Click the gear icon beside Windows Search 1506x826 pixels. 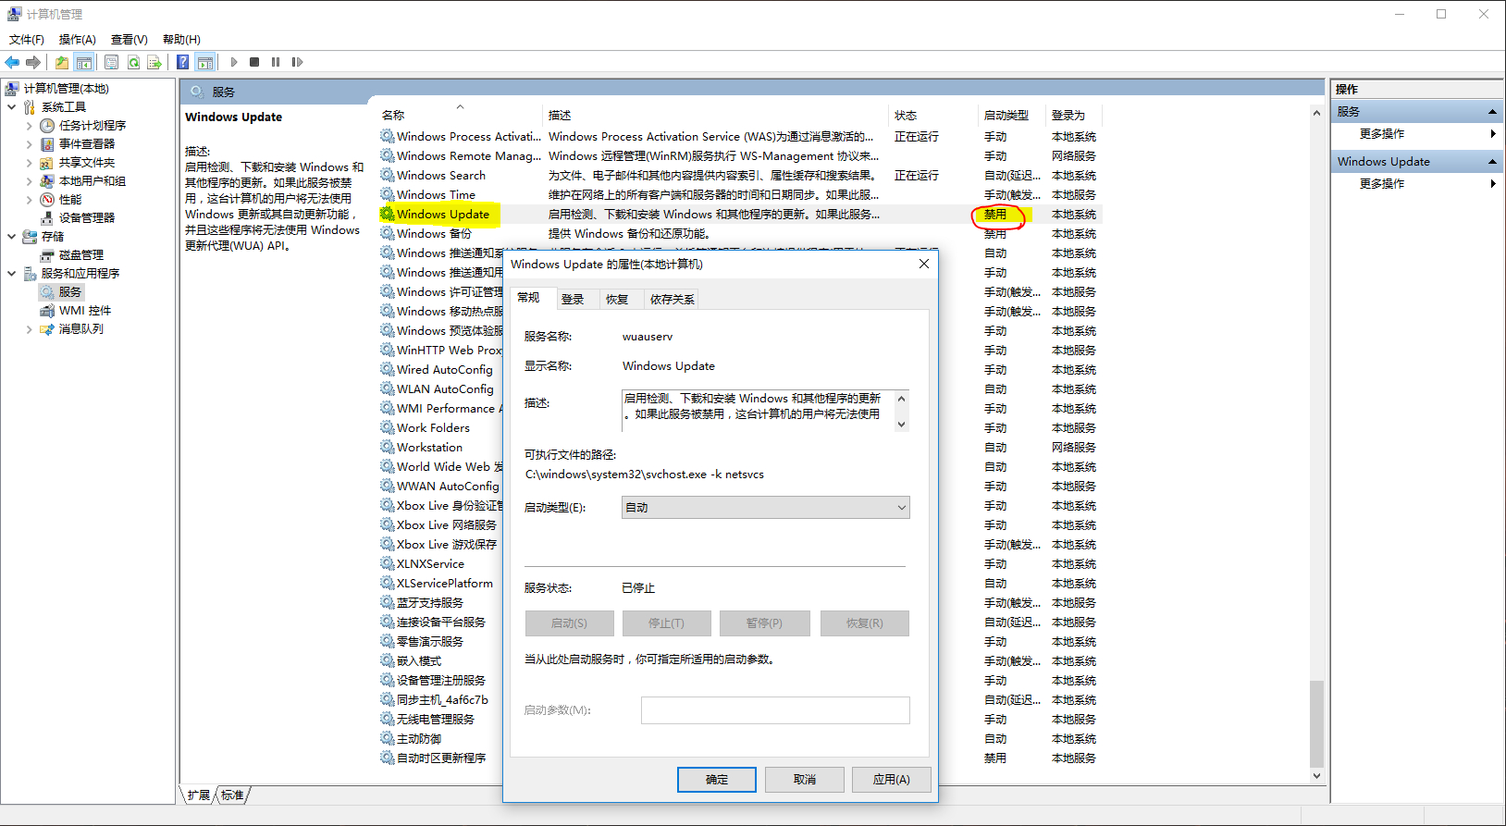click(x=388, y=175)
